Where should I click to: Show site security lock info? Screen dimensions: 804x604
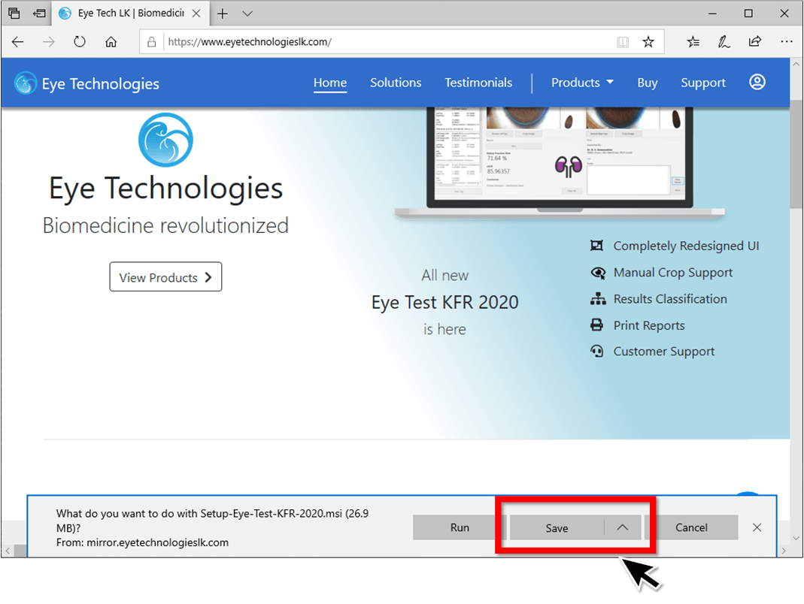click(x=152, y=42)
